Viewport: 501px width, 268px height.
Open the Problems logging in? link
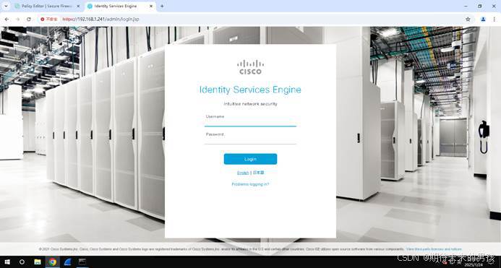(250, 184)
